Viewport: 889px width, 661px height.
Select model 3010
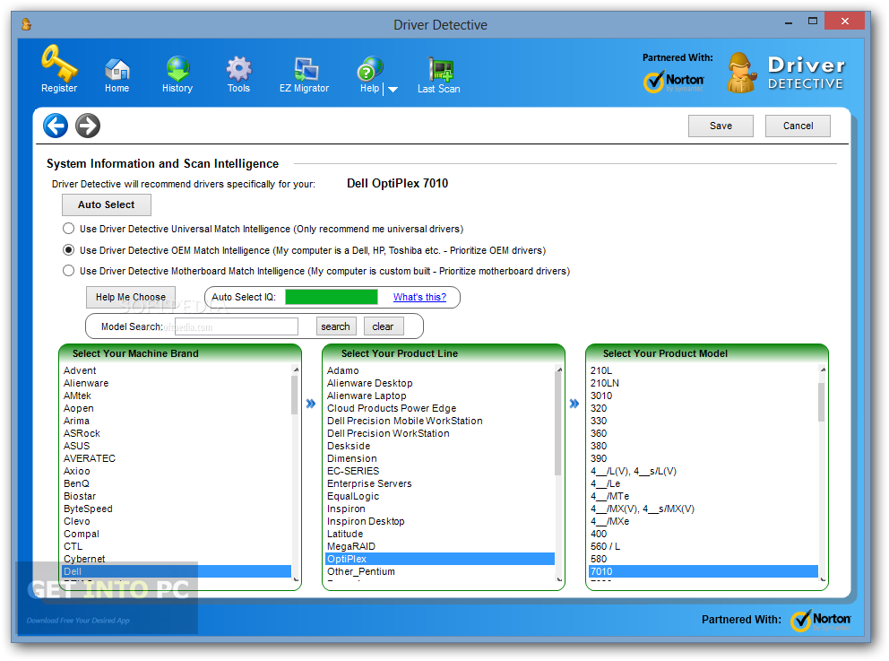click(601, 396)
